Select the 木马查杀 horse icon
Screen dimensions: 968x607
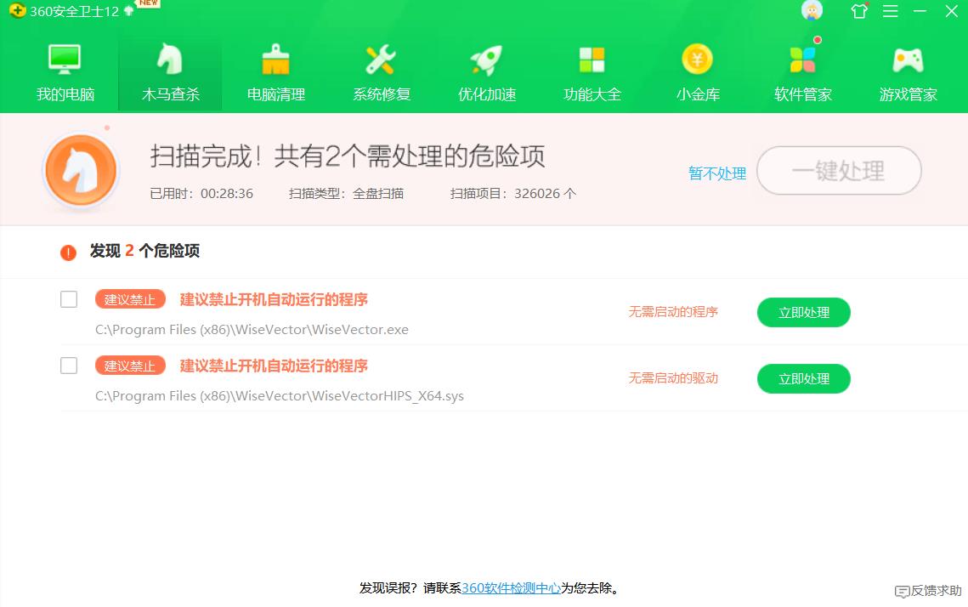[x=170, y=60]
